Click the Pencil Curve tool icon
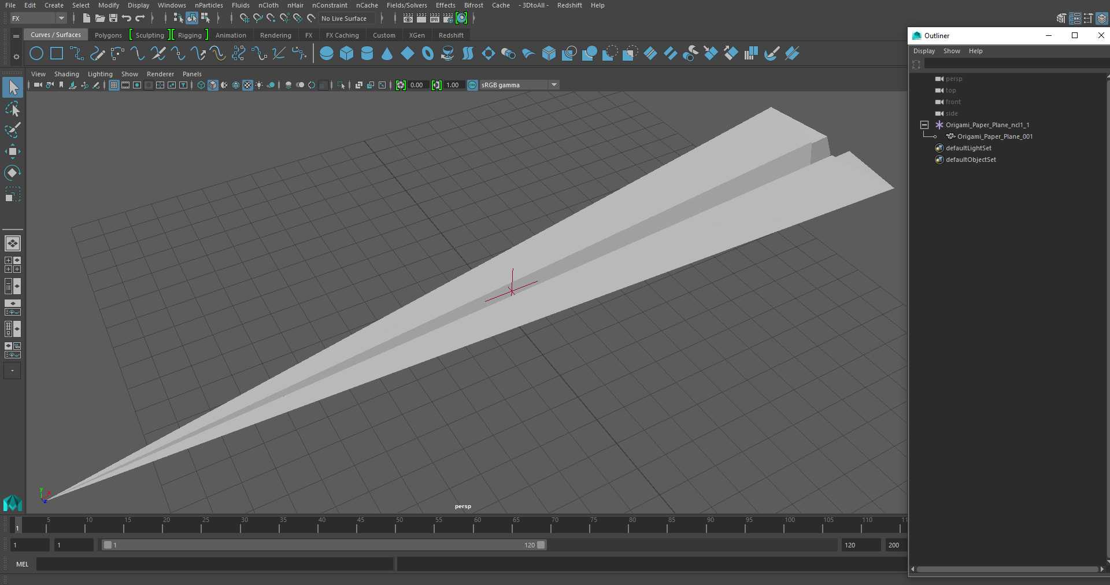The height and width of the screenshot is (585, 1110). pyautogui.click(x=97, y=54)
